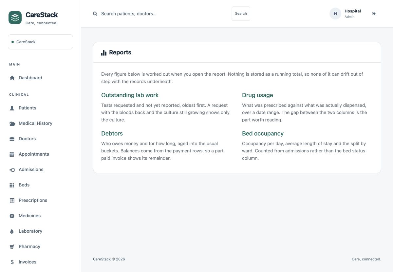Click the Dashboard home icon
Viewport: 393px width, 272px height.
[12, 78]
